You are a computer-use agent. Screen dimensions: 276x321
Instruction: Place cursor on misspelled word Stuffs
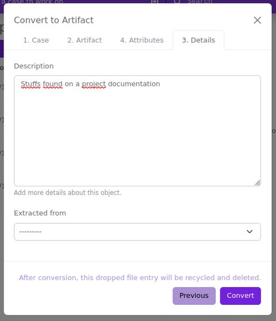click(30, 84)
